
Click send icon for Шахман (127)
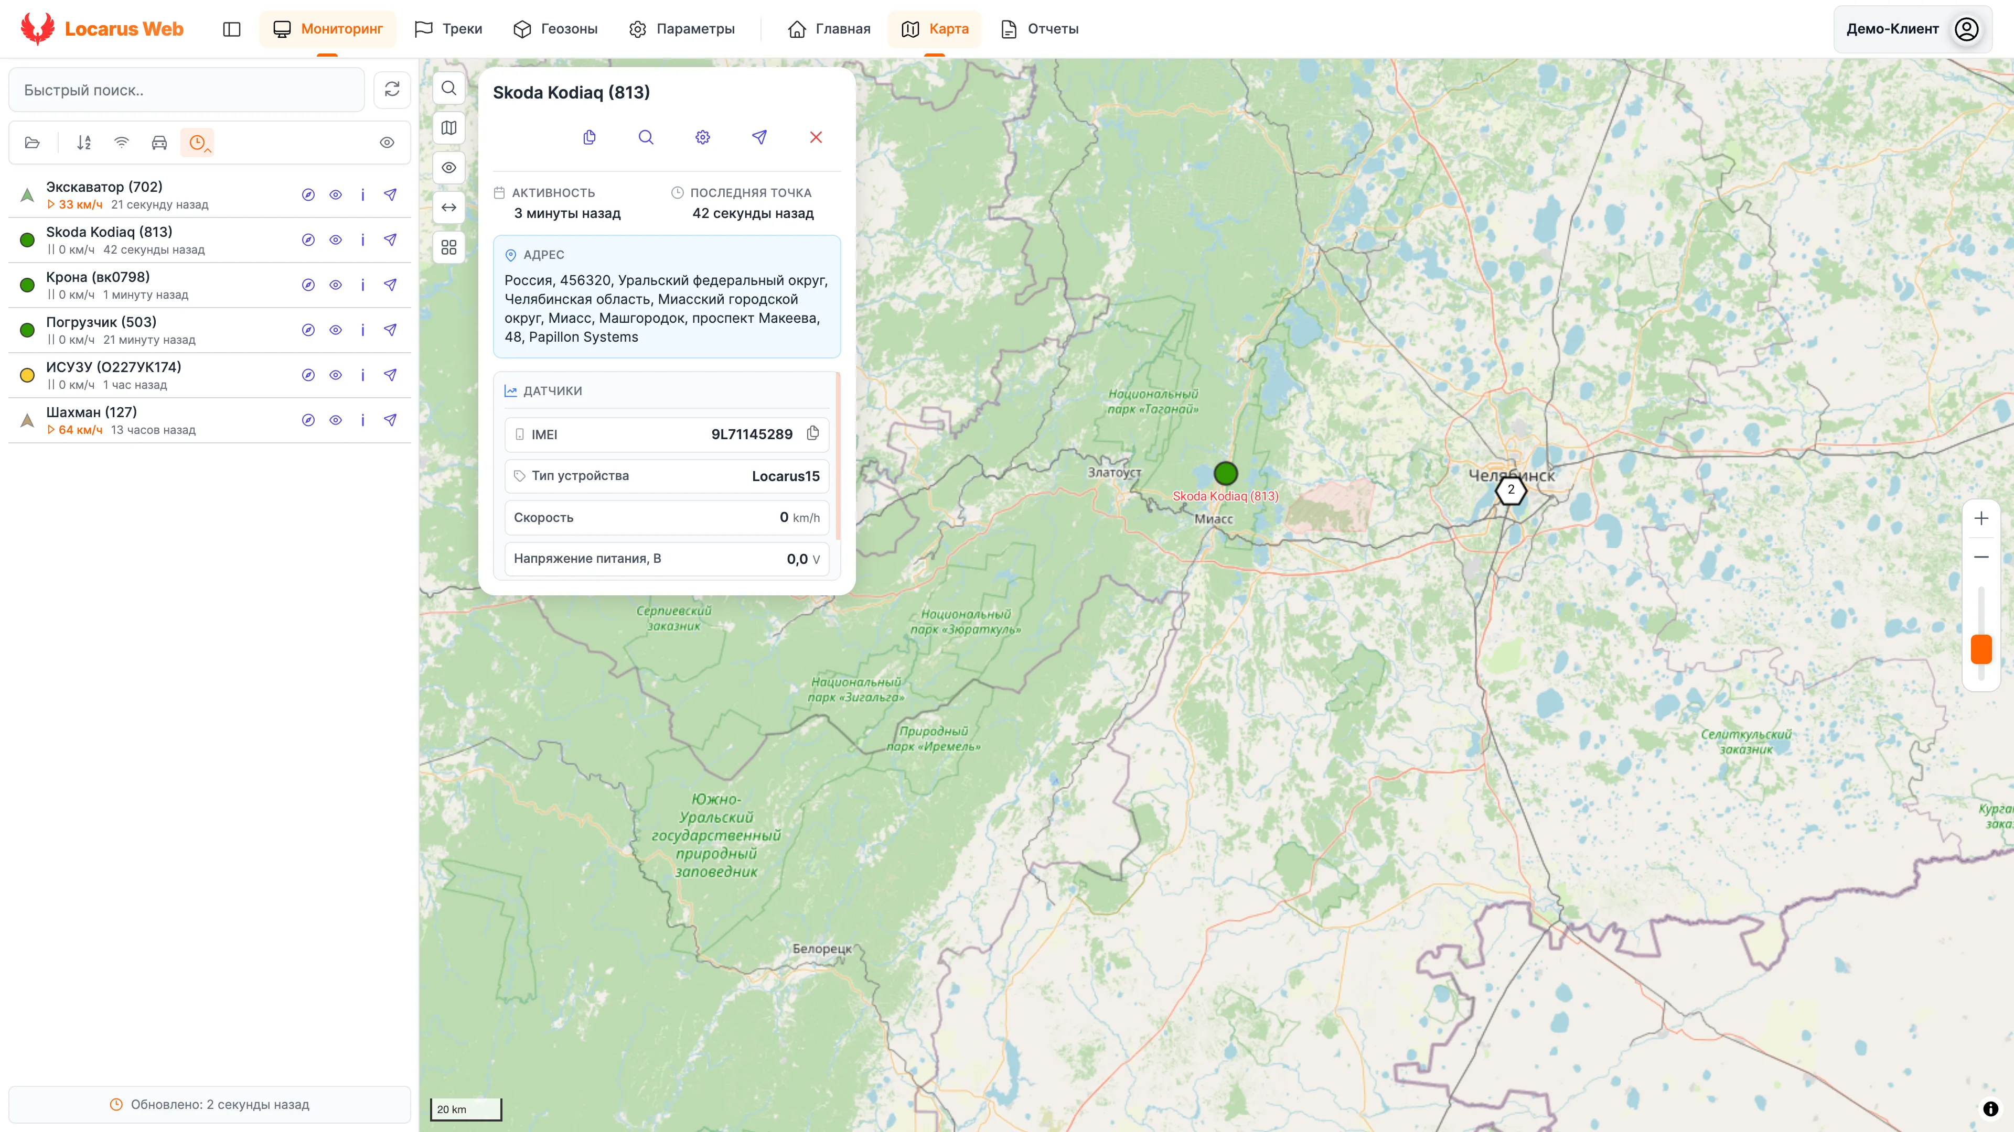point(390,420)
